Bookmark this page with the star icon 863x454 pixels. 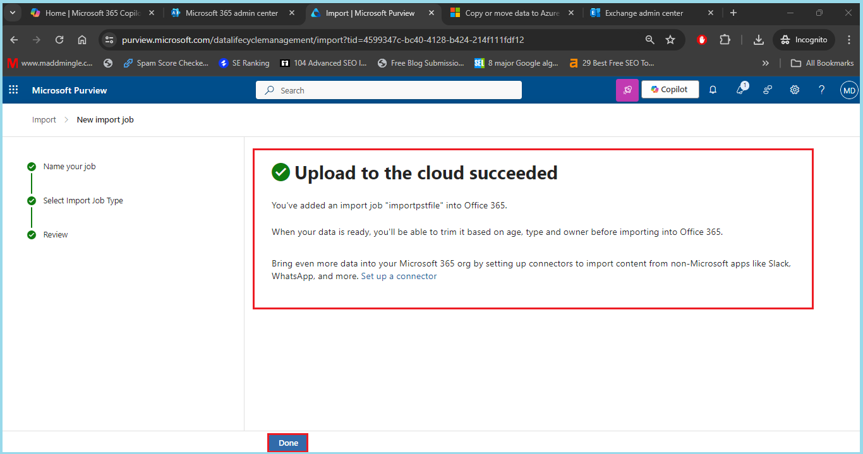click(670, 40)
